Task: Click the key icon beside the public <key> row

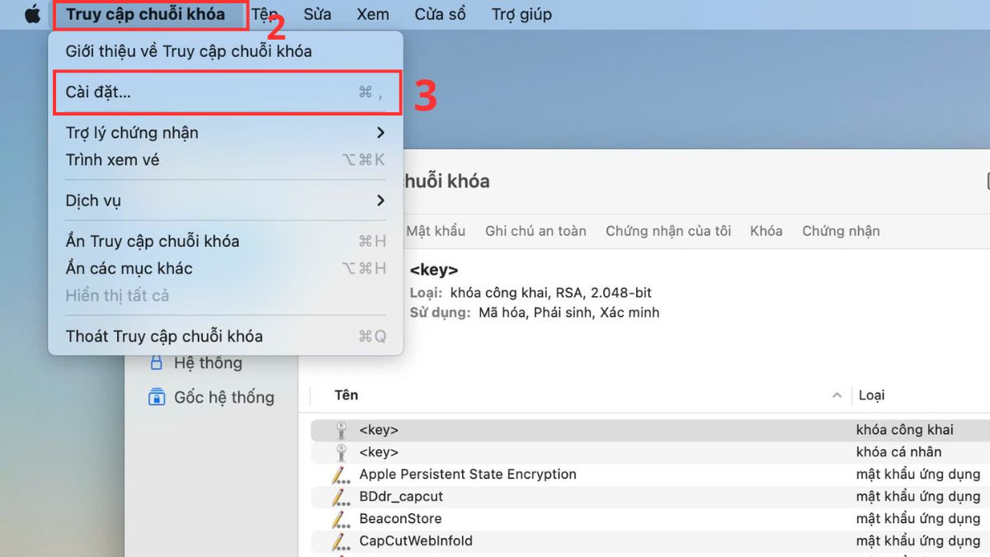Action: 342,429
